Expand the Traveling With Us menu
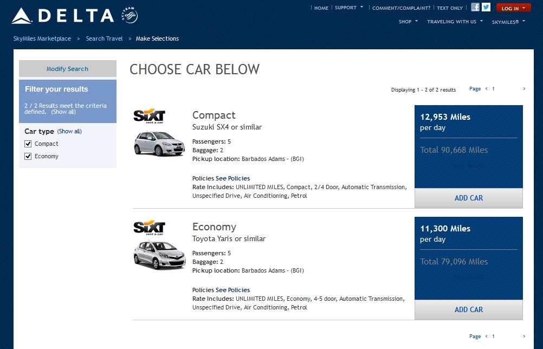This screenshot has width=543, height=349. 455,22
